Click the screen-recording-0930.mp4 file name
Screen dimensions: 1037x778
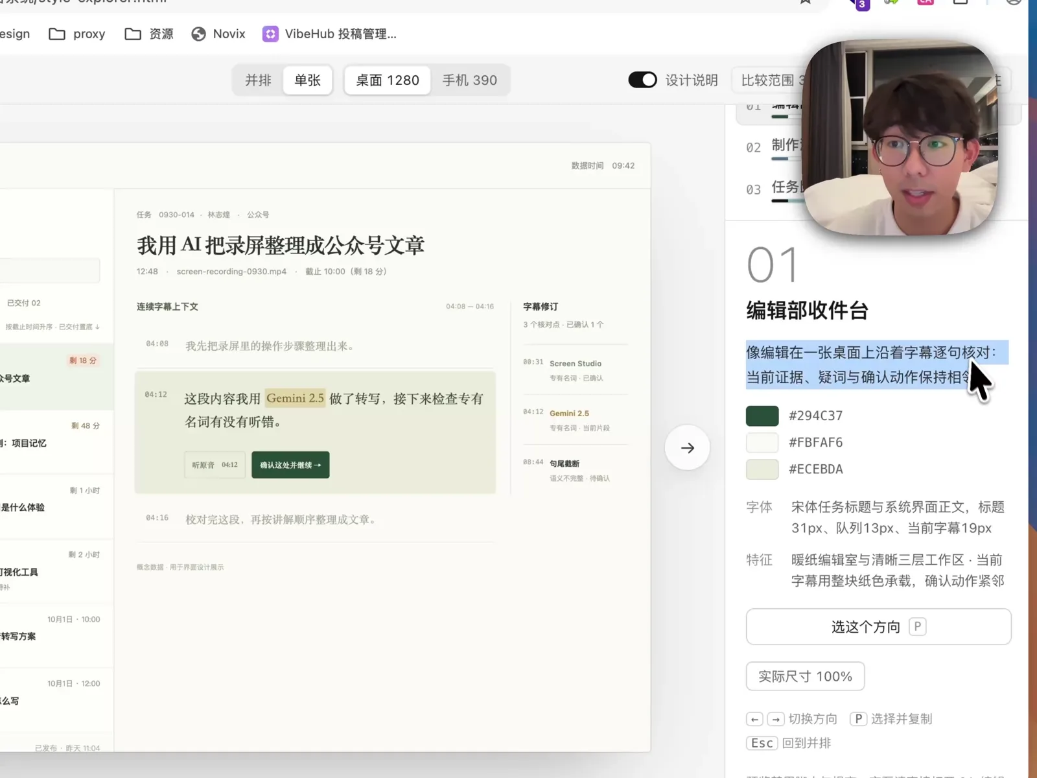coord(231,272)
